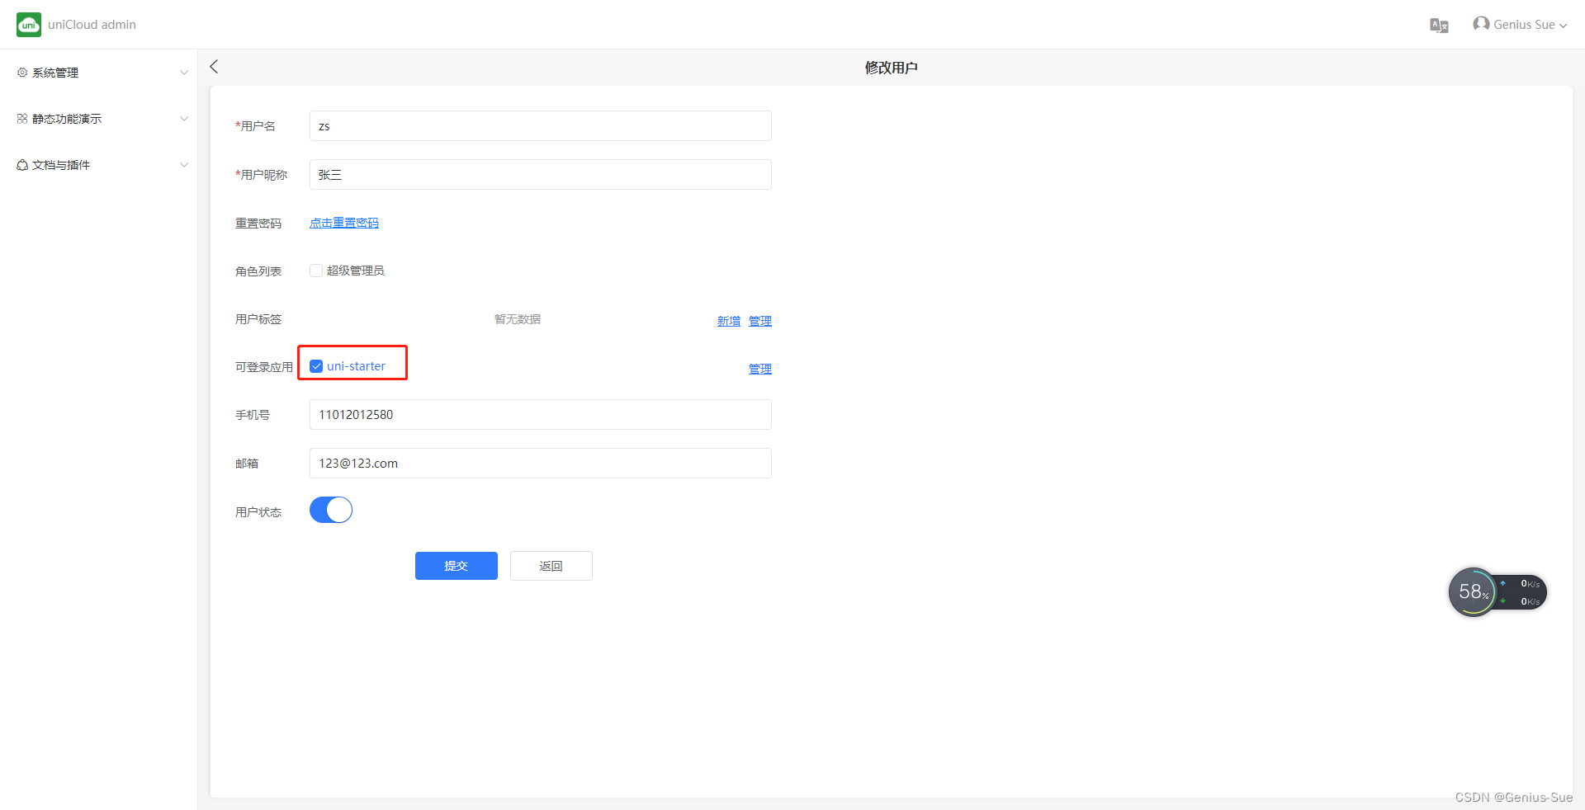
Task: Click the 文档与插件 icon
Action: pos(22,165)
